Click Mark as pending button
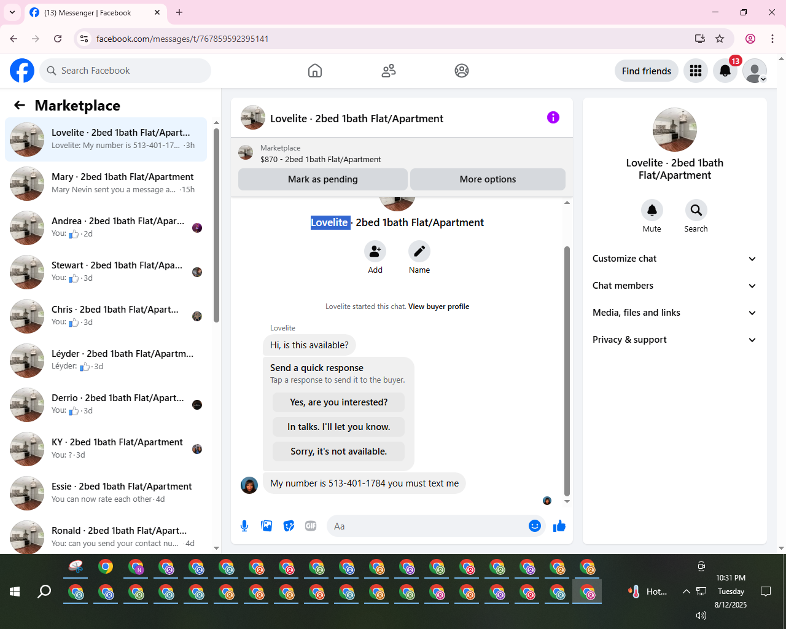The height and width of the screenshot is (629, 786). pos(323,179)
